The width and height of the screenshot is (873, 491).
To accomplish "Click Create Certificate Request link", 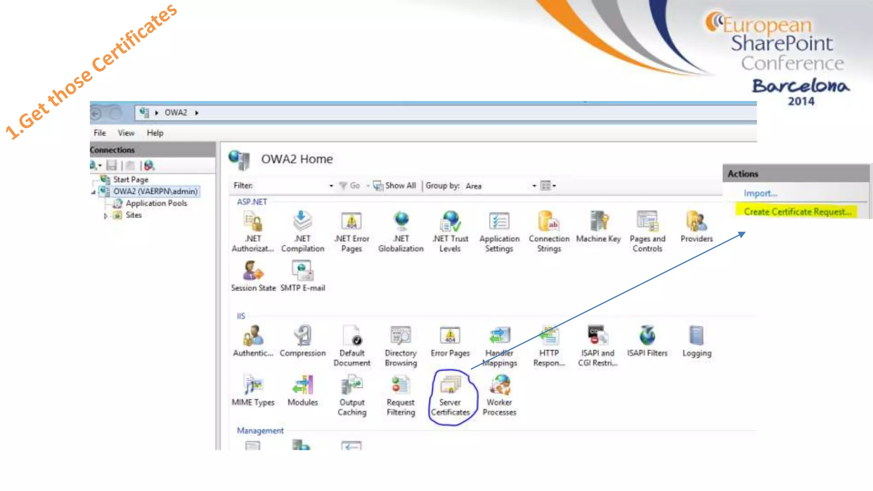I will tap(797, 212).
